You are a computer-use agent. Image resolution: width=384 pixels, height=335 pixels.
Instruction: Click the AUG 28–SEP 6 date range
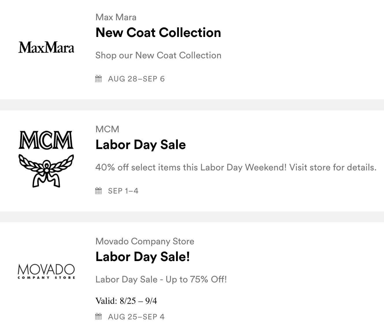point(136,79)
